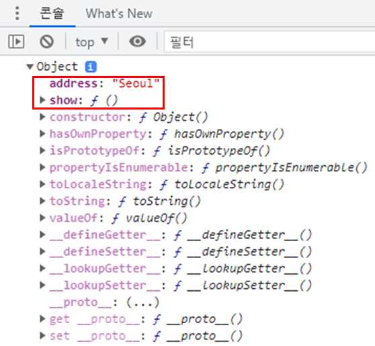This screenshot has height=346, width=375.
Task: Expand the toString entry
Action: click(x=42, y=201)
